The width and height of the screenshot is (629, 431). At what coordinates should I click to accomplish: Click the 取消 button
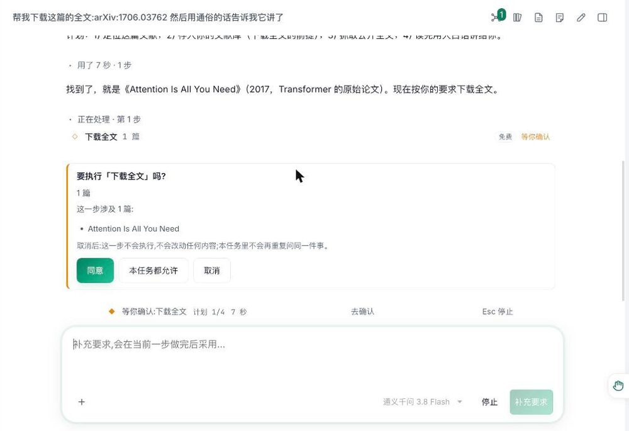[212, 271]
